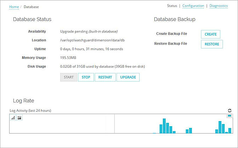Viewport: 238px width, 148px height.
Task: Click the blue legend swatch on chart
Action: point(229,116)
